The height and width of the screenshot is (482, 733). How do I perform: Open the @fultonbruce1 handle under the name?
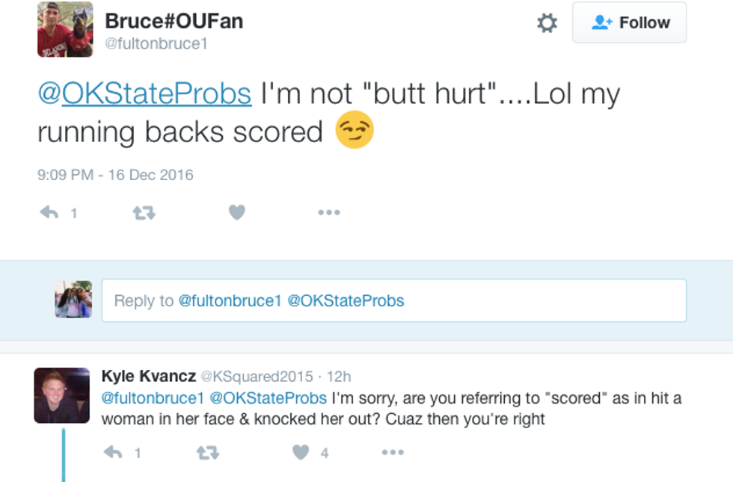click(x=156, y=44)
